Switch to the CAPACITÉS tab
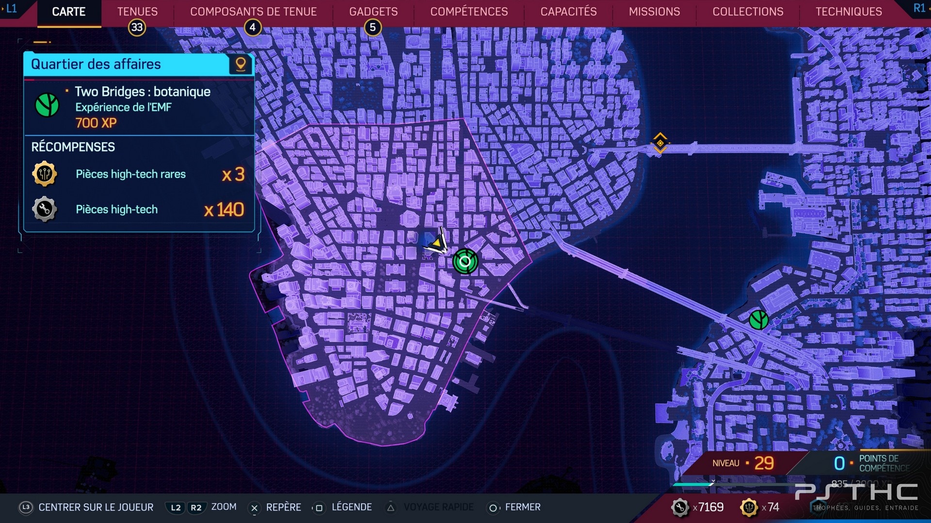 (568, 12)
